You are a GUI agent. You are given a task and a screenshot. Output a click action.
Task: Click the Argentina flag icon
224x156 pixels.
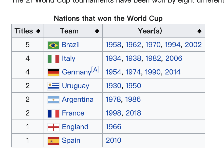tap(53, 100)
